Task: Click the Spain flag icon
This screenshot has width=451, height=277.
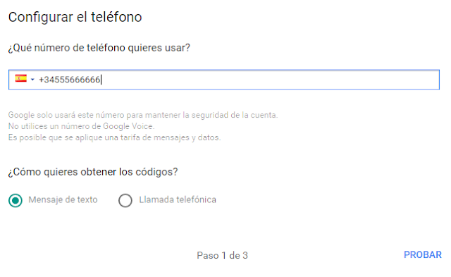Action: [21, 78]
